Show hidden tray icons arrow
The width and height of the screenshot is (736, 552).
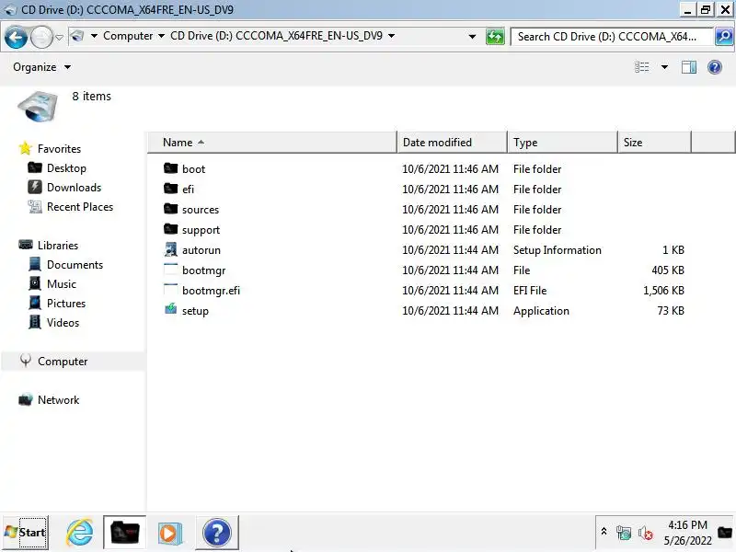coord(604,532)
